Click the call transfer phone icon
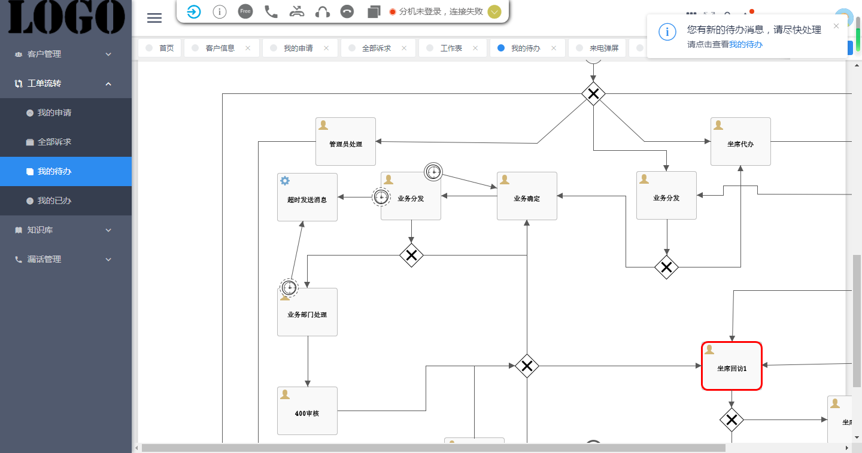This screenshot has height=453, width=862. coord(297,11)
